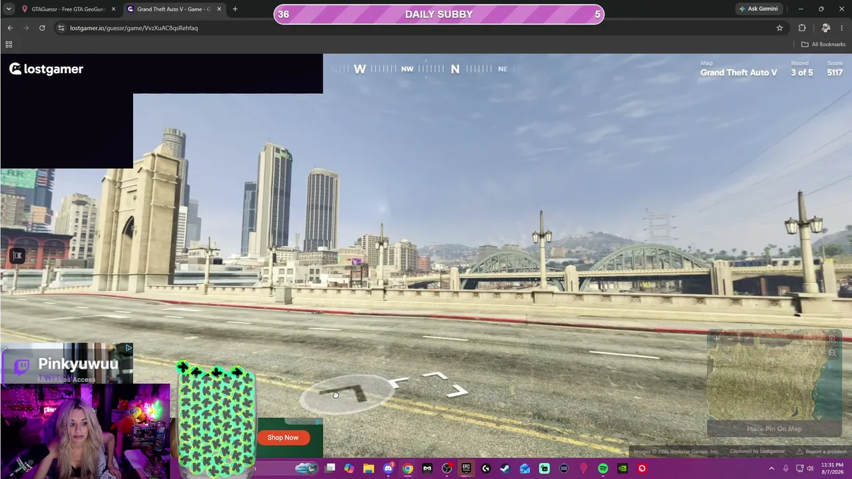
Task: Open Epic Games Launcher from the taskbar
Action: (x=467, y=468)
